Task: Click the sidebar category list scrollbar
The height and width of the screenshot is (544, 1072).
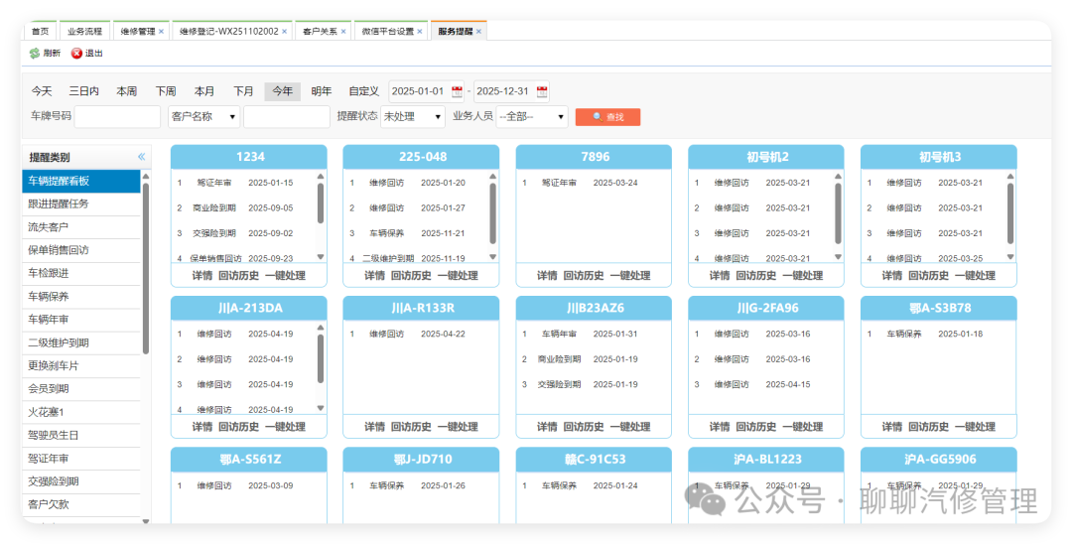Action: point(146,268)
